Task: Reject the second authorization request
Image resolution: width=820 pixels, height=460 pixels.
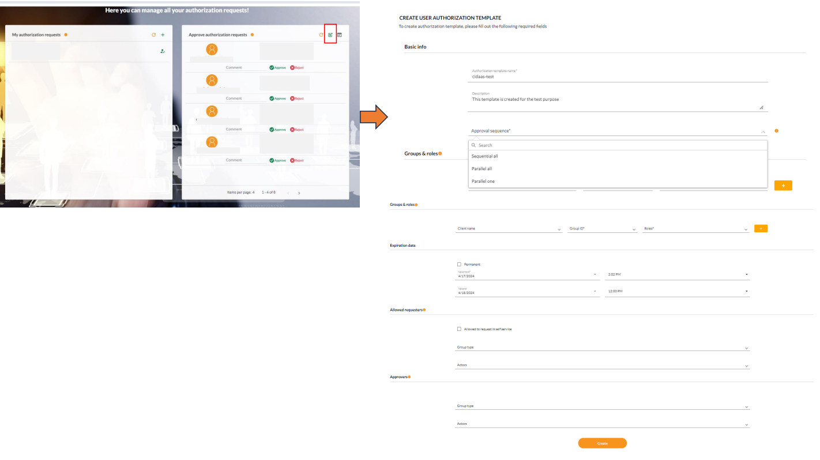Action: coord(296,98)
